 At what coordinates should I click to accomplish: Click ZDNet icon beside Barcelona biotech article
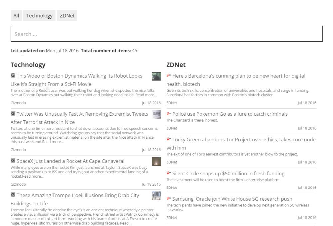[169, 75]
